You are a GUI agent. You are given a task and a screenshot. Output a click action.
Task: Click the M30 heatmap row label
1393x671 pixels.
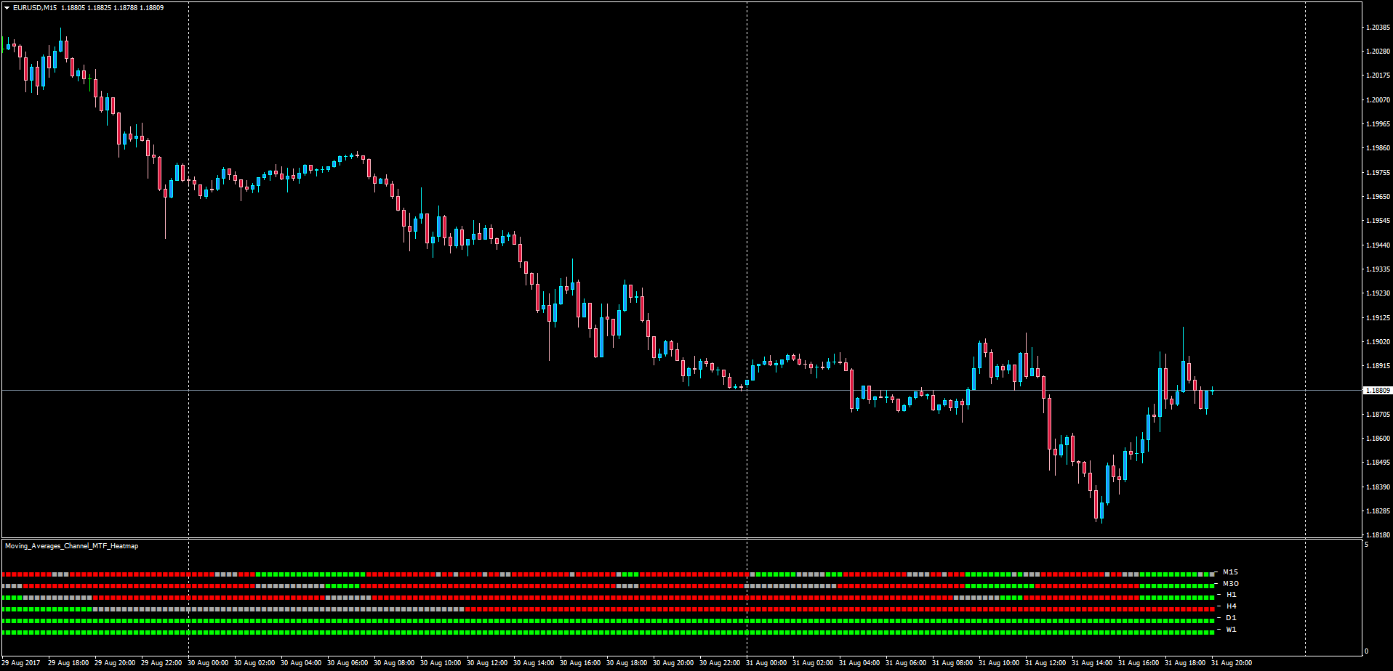[1230, 584]
